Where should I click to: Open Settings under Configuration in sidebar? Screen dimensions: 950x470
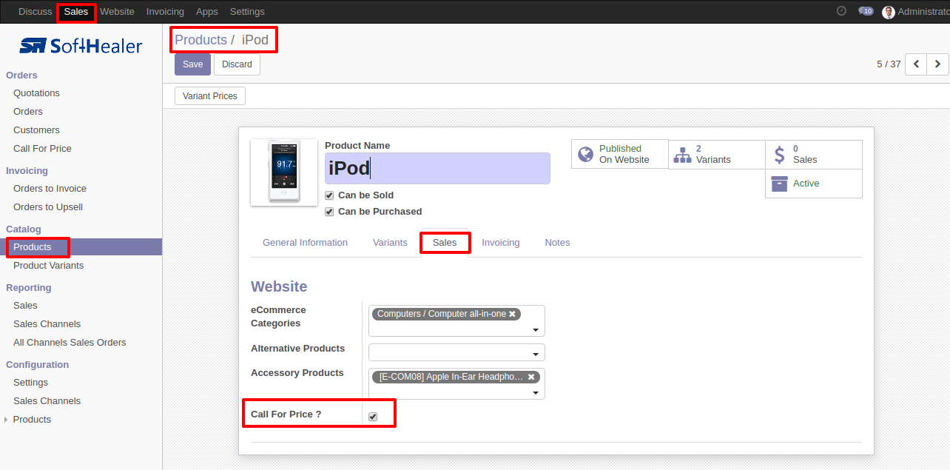[30, 383]
